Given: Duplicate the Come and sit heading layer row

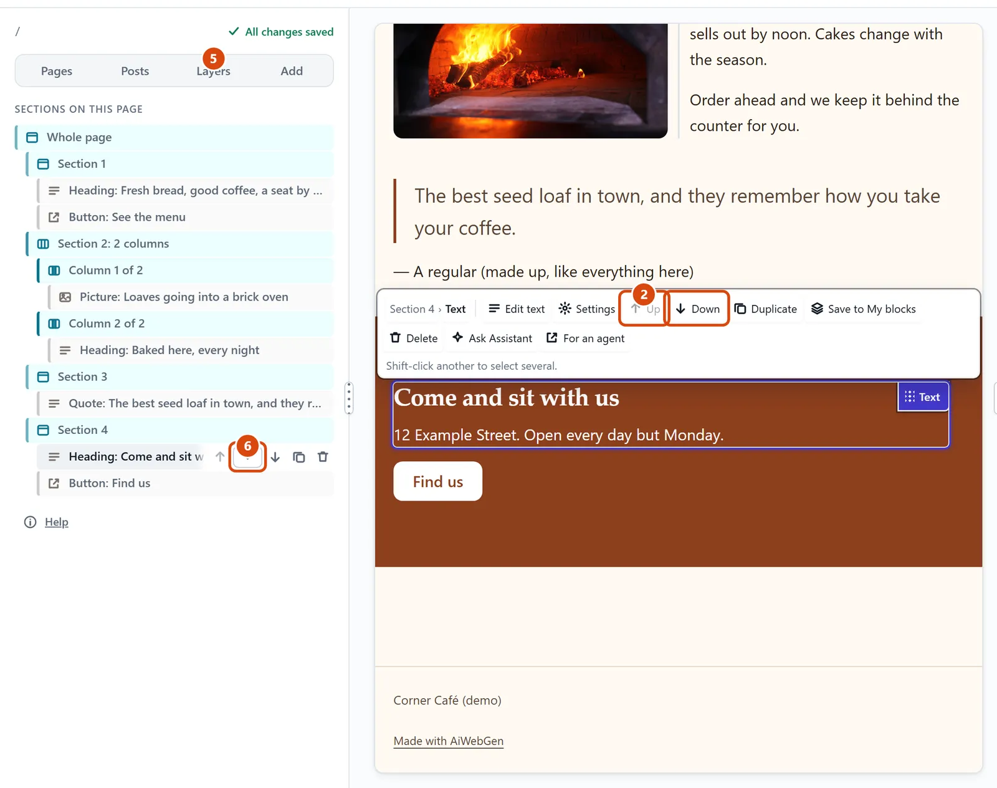Looking at the screenshot, I should pos(299,457).
